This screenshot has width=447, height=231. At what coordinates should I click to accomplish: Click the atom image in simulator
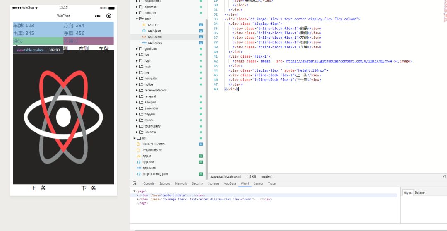pyautogui.click(x=63, y=117)
